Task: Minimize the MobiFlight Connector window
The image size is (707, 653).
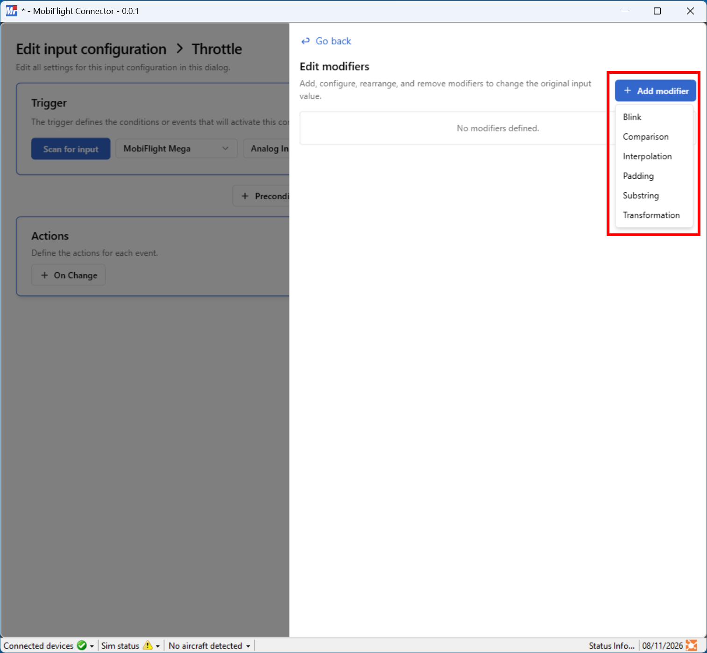Action: [625, 11]
